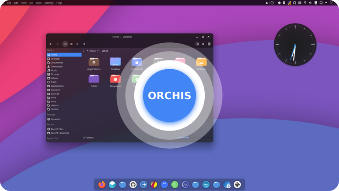This screenshot has width=339, height=191.
Task: Open the blue shopping bag store in dock
Action: [x=164, y=184]
